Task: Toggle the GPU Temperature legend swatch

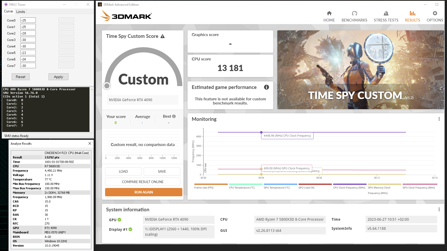Action: [280, 184]
